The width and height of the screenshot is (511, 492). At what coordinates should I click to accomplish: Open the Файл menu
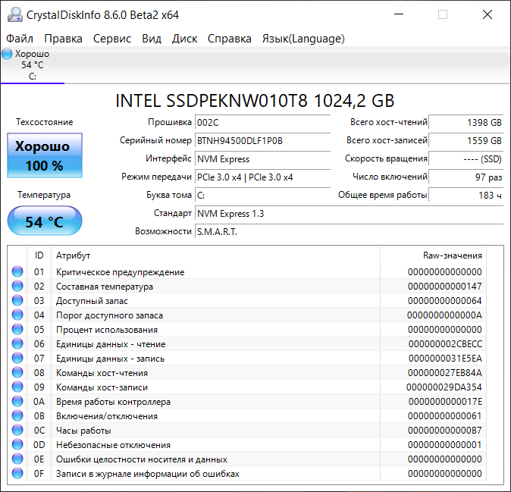click(x=20, y=39)
